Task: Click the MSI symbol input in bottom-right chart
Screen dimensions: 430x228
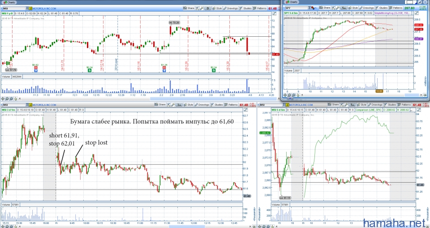Action: coord(271,105)
